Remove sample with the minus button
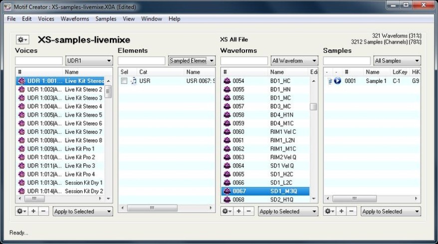This screenshot has width=438, height=244. [351, 211]
